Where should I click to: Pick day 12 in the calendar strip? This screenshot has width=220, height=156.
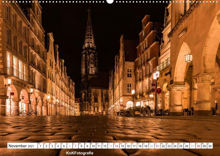[x=105, y=146]
